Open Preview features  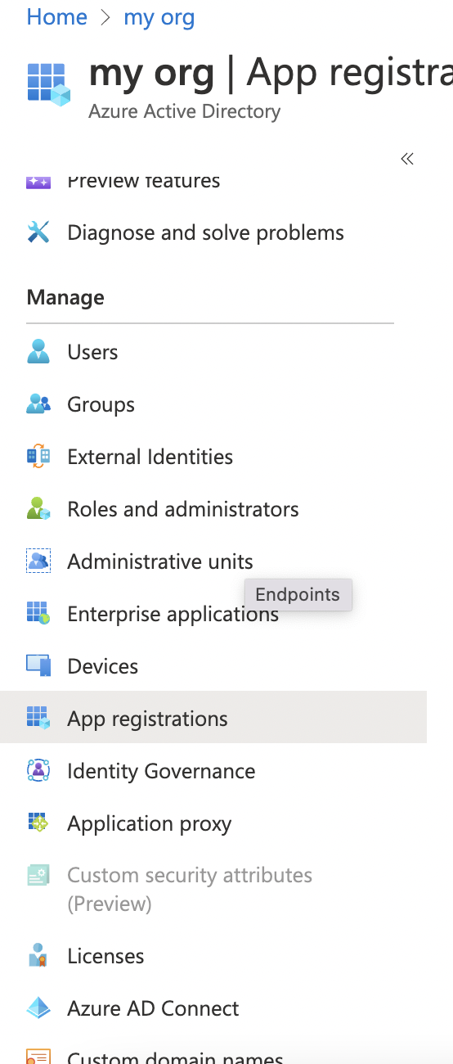click(144, 181)
